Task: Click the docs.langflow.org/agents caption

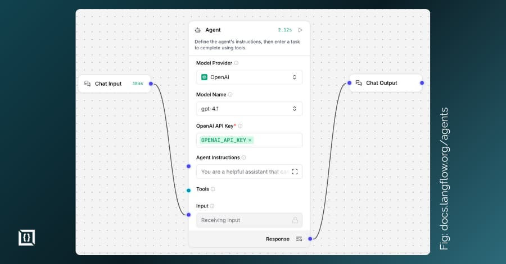Action: coord(444,178)
